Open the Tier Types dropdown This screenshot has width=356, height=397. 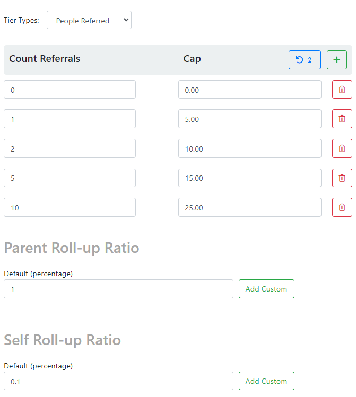(x=89, y=21)
